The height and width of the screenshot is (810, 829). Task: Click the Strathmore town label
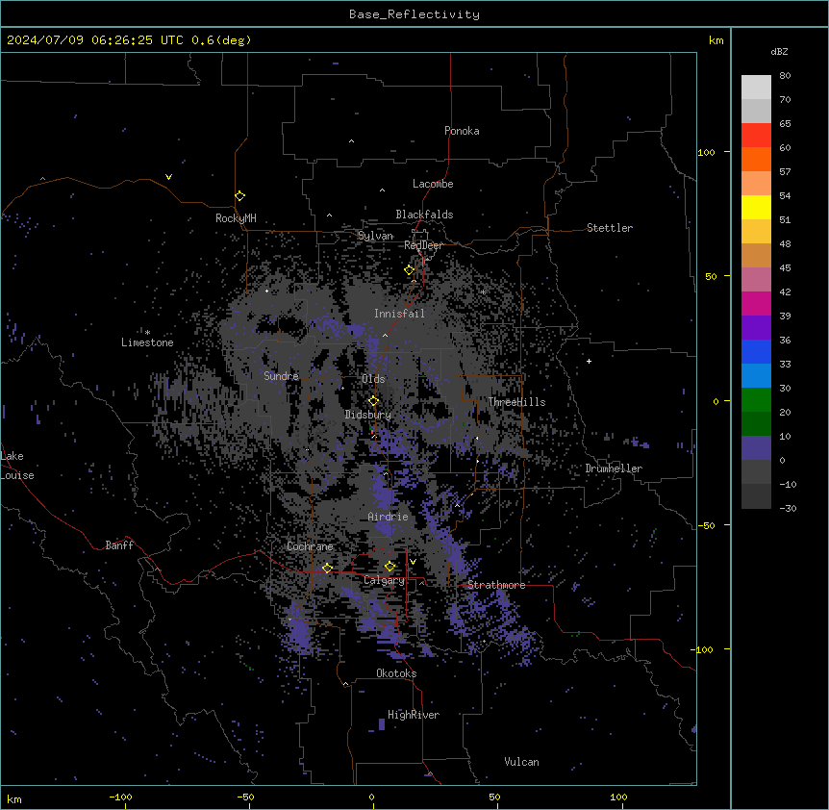point(496,585)
